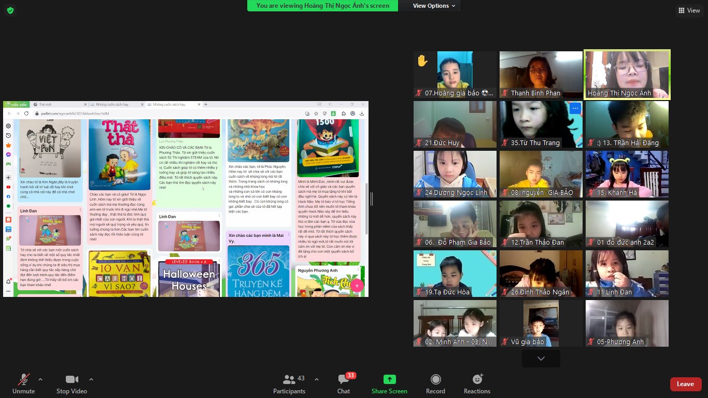Toggle Stop Video camera button
The width and height of the screenshot is (708, 398).
(72, 384)
